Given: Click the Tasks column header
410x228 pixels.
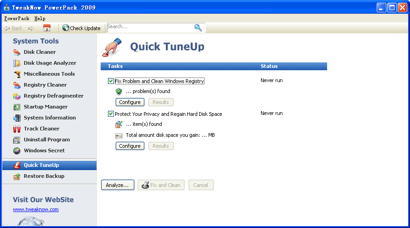Looking at the screenshot, I should 115,66.
